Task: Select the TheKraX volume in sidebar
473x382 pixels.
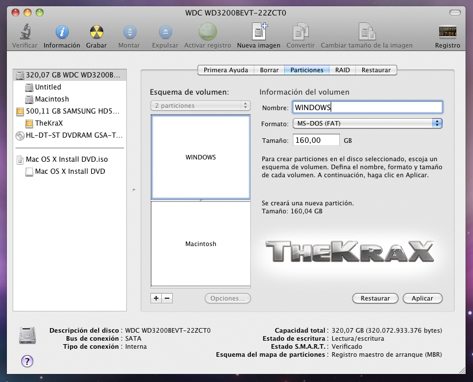Action: click(69, 123)
